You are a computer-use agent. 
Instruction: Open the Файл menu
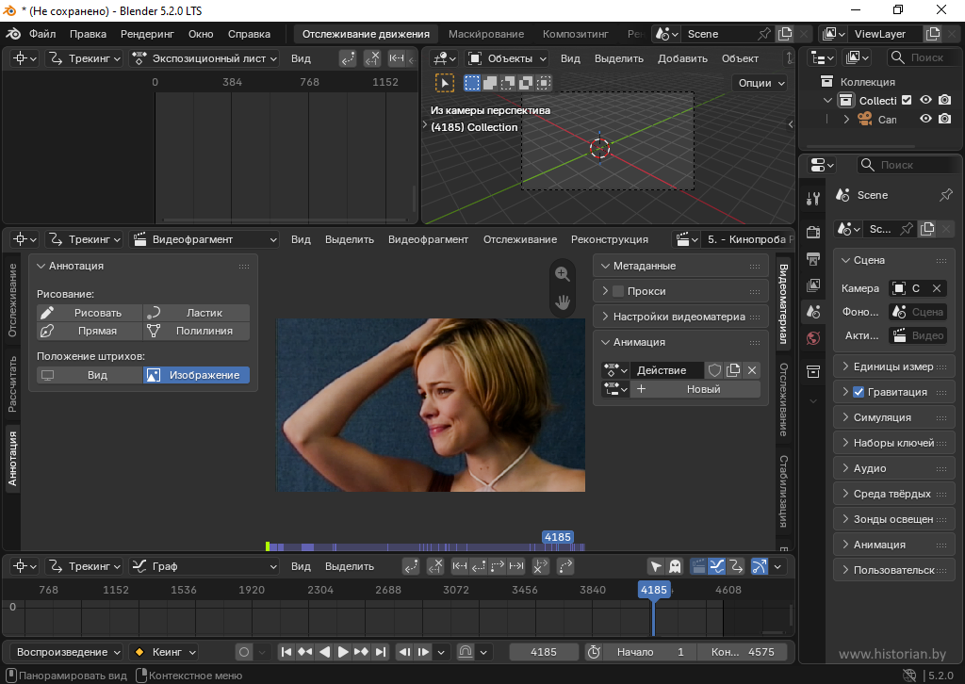coord(41,34)
